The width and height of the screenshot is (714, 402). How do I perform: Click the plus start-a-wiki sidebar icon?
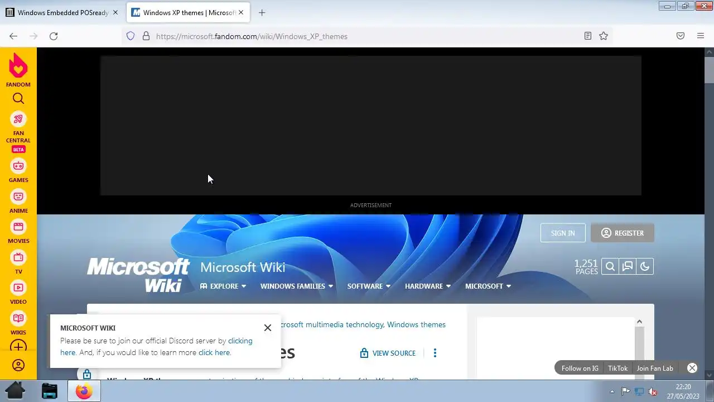click(18, 347)
